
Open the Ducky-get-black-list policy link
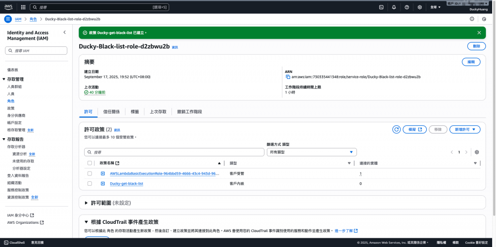coord(126,184)
